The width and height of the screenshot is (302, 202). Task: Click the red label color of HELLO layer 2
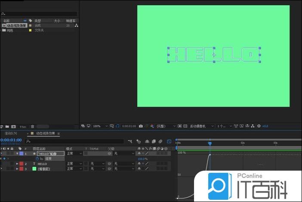[22, 164]
